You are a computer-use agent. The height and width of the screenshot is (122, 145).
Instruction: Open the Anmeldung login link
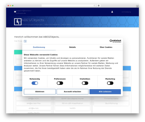point(126,12)
